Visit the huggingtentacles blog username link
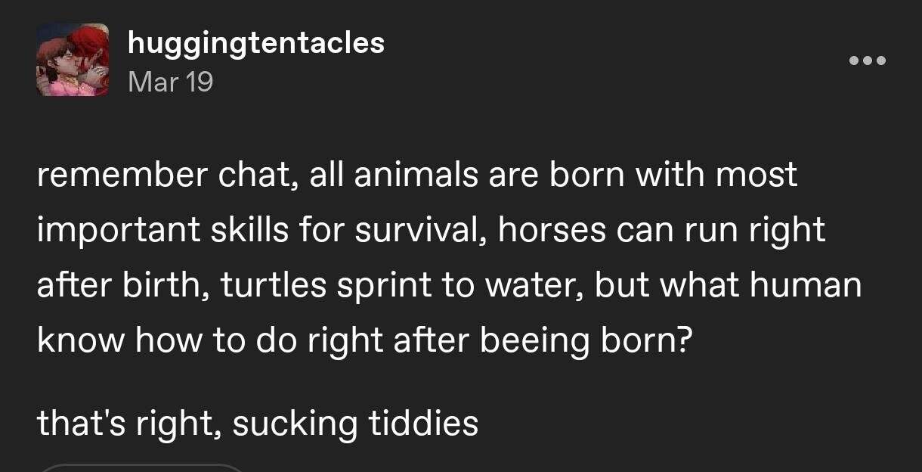Viewport: 922px width, 472px height. point(256,43)
